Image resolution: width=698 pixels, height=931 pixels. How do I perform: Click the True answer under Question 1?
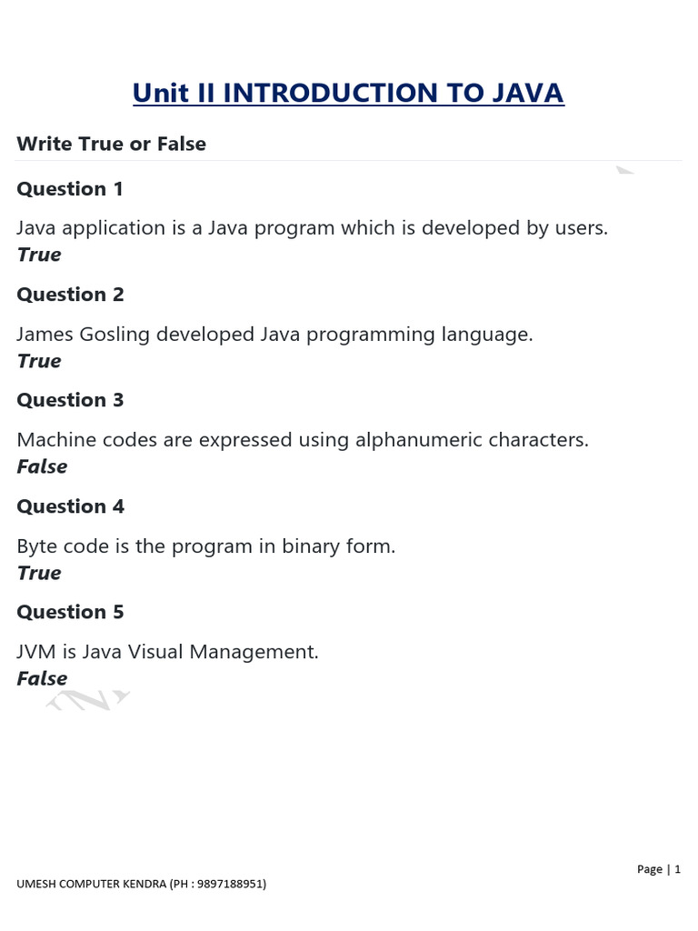point(39,255)
